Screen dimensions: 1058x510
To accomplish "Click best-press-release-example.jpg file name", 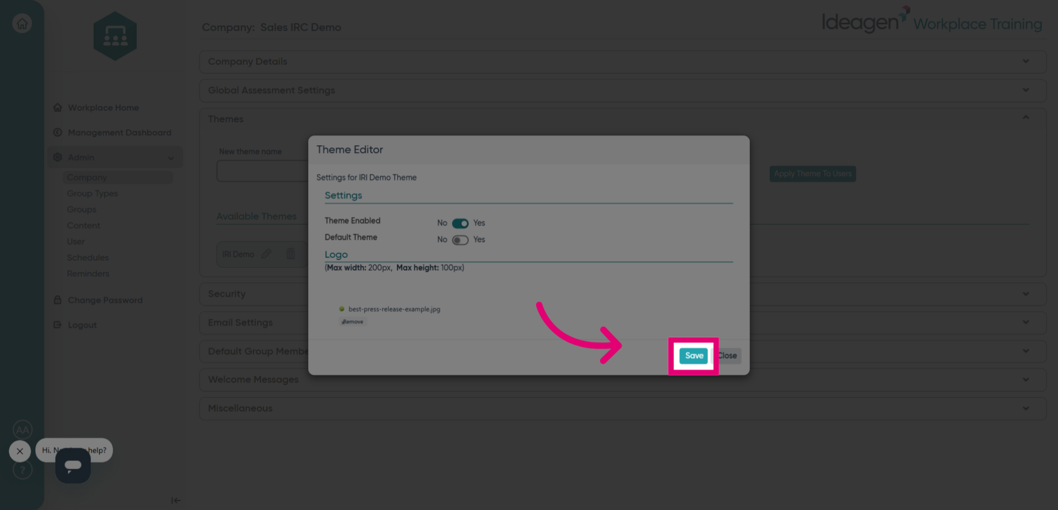I will [395, 309].
